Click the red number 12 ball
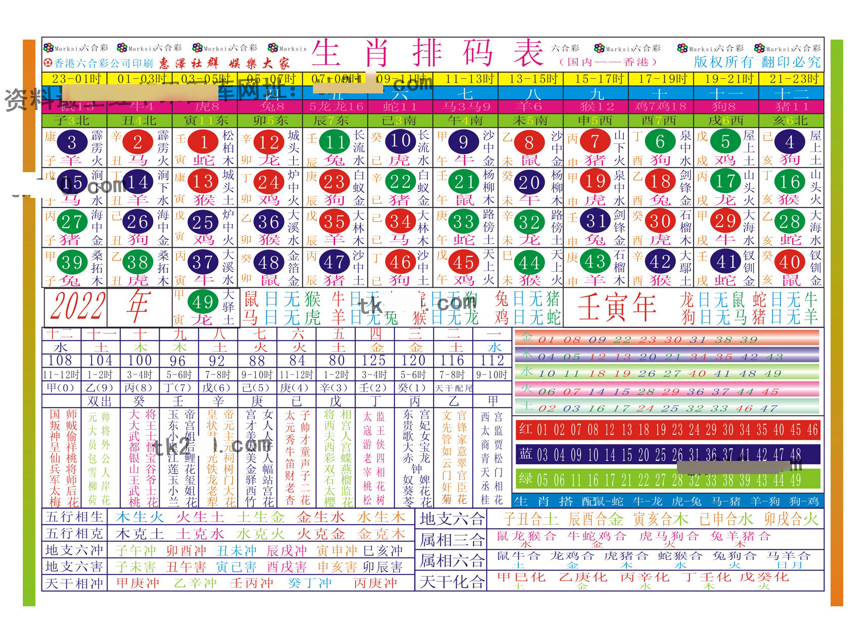The image size is (866, 626). pos(268,142)
